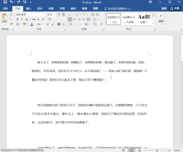The height and width of the screenshot is (152, 183).
Task: Expand the styles gallery more arrow
Action: [x=153, y=23]
